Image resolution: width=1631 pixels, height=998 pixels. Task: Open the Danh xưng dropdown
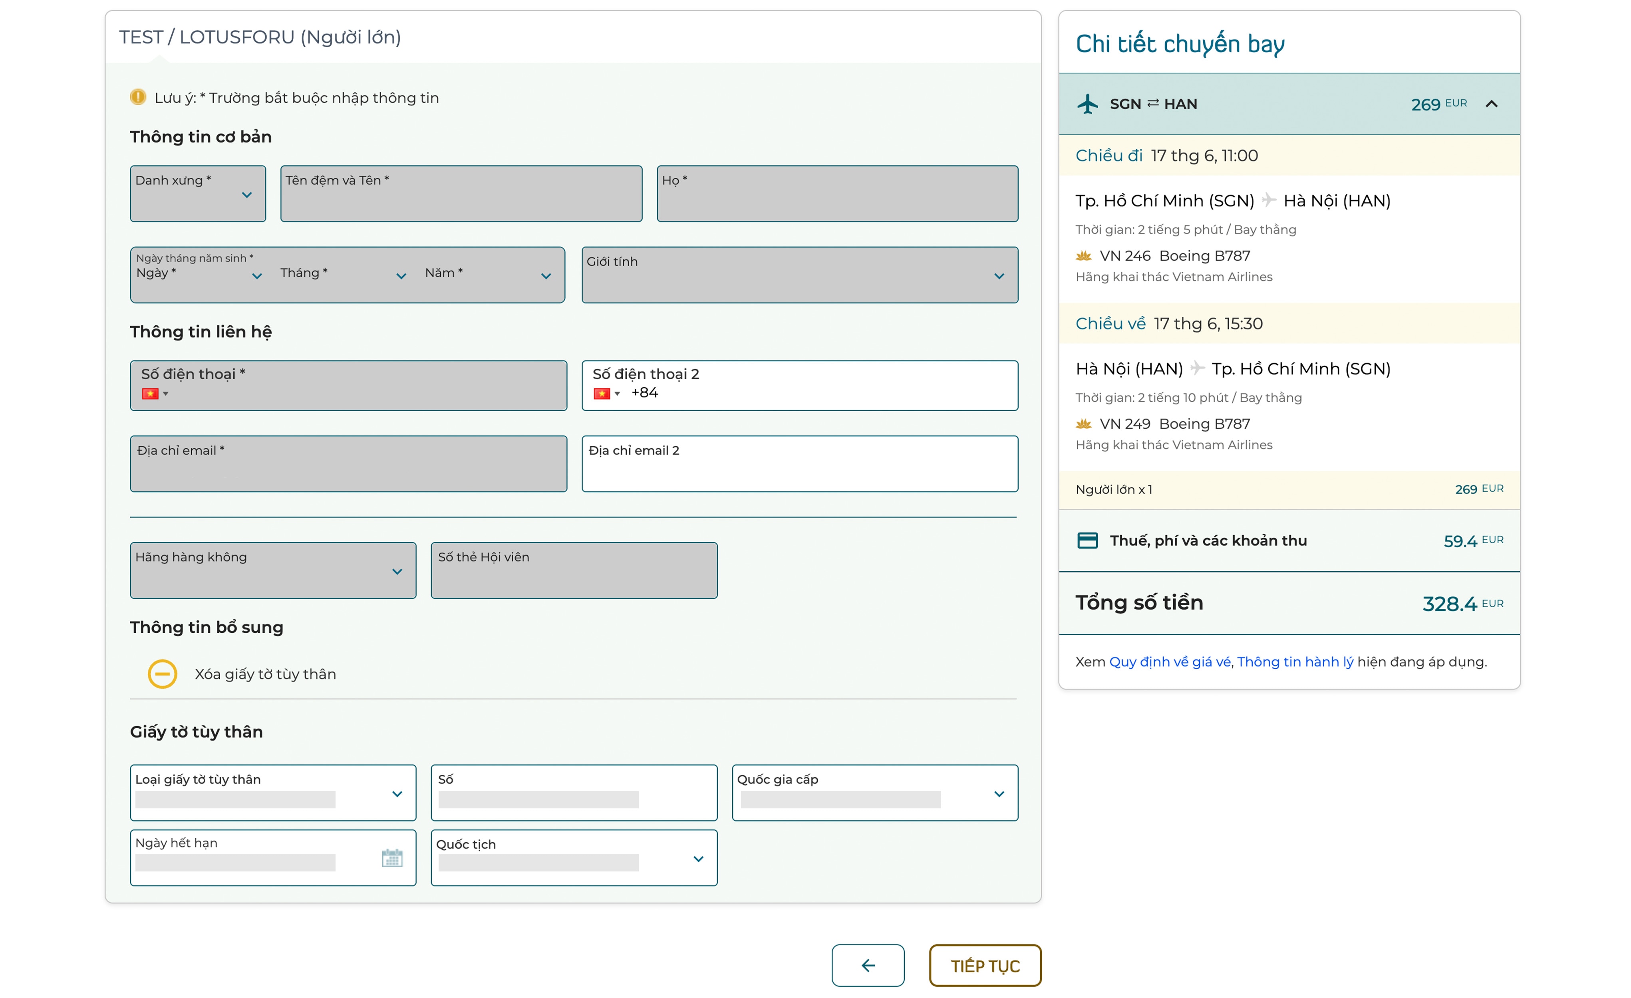click(x=198, y=194)
